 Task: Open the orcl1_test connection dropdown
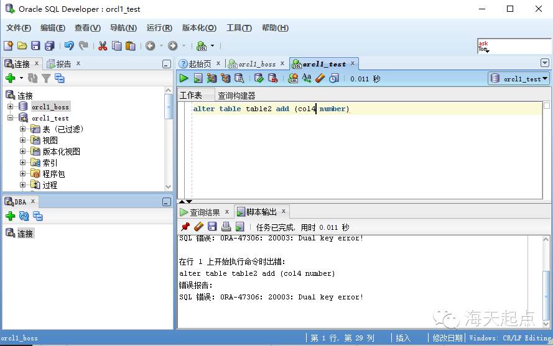pyautogui.click(x=519, y=78)
